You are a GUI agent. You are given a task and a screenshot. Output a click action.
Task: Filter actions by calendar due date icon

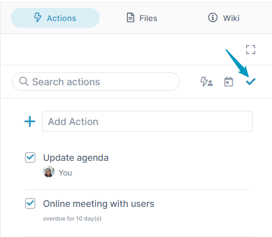pyautogui.click(x=229, y=82)
